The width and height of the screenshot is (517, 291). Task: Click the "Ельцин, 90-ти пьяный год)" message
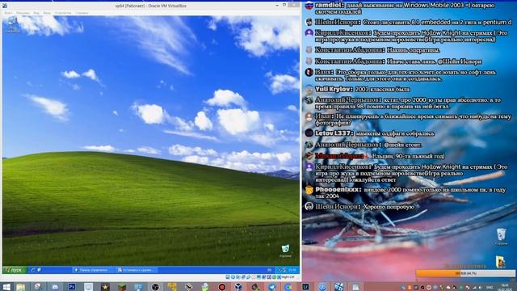pyautogui.click(x=408, y=156)
